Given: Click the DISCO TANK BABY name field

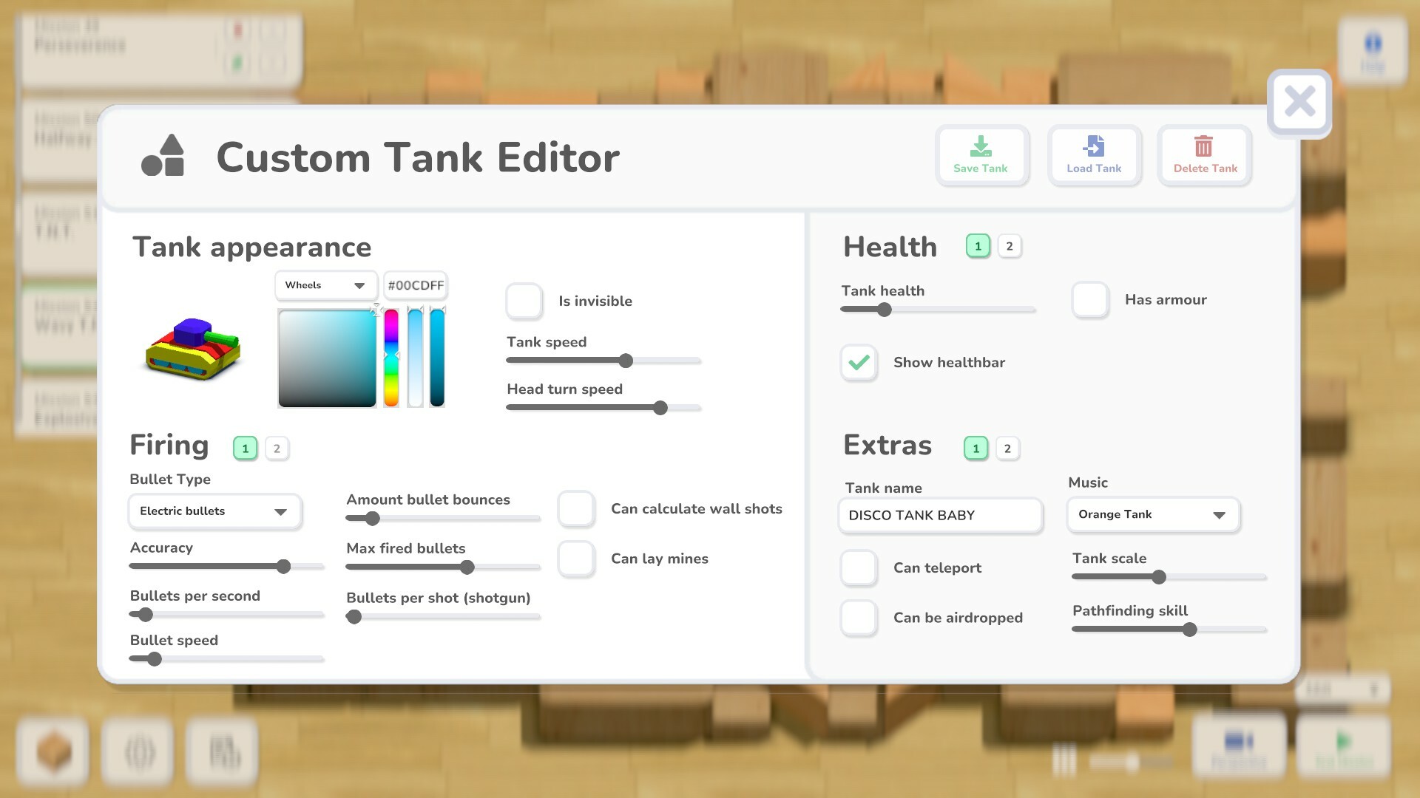Looking at the screenshot, I should point(940,516).
